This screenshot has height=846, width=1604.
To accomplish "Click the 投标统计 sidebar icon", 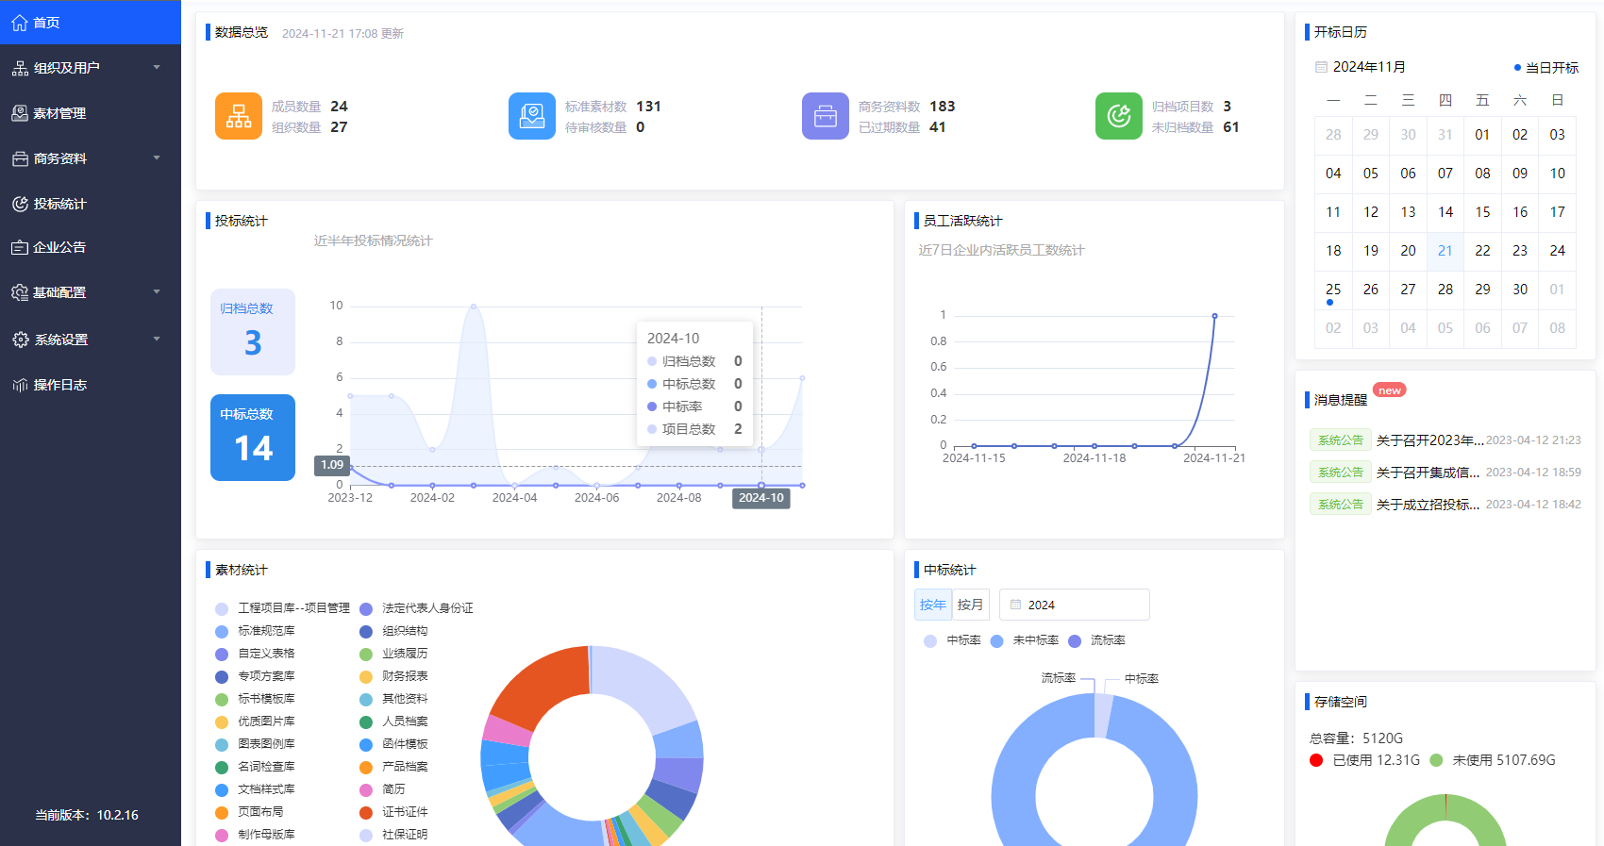I will click(20, 204).
